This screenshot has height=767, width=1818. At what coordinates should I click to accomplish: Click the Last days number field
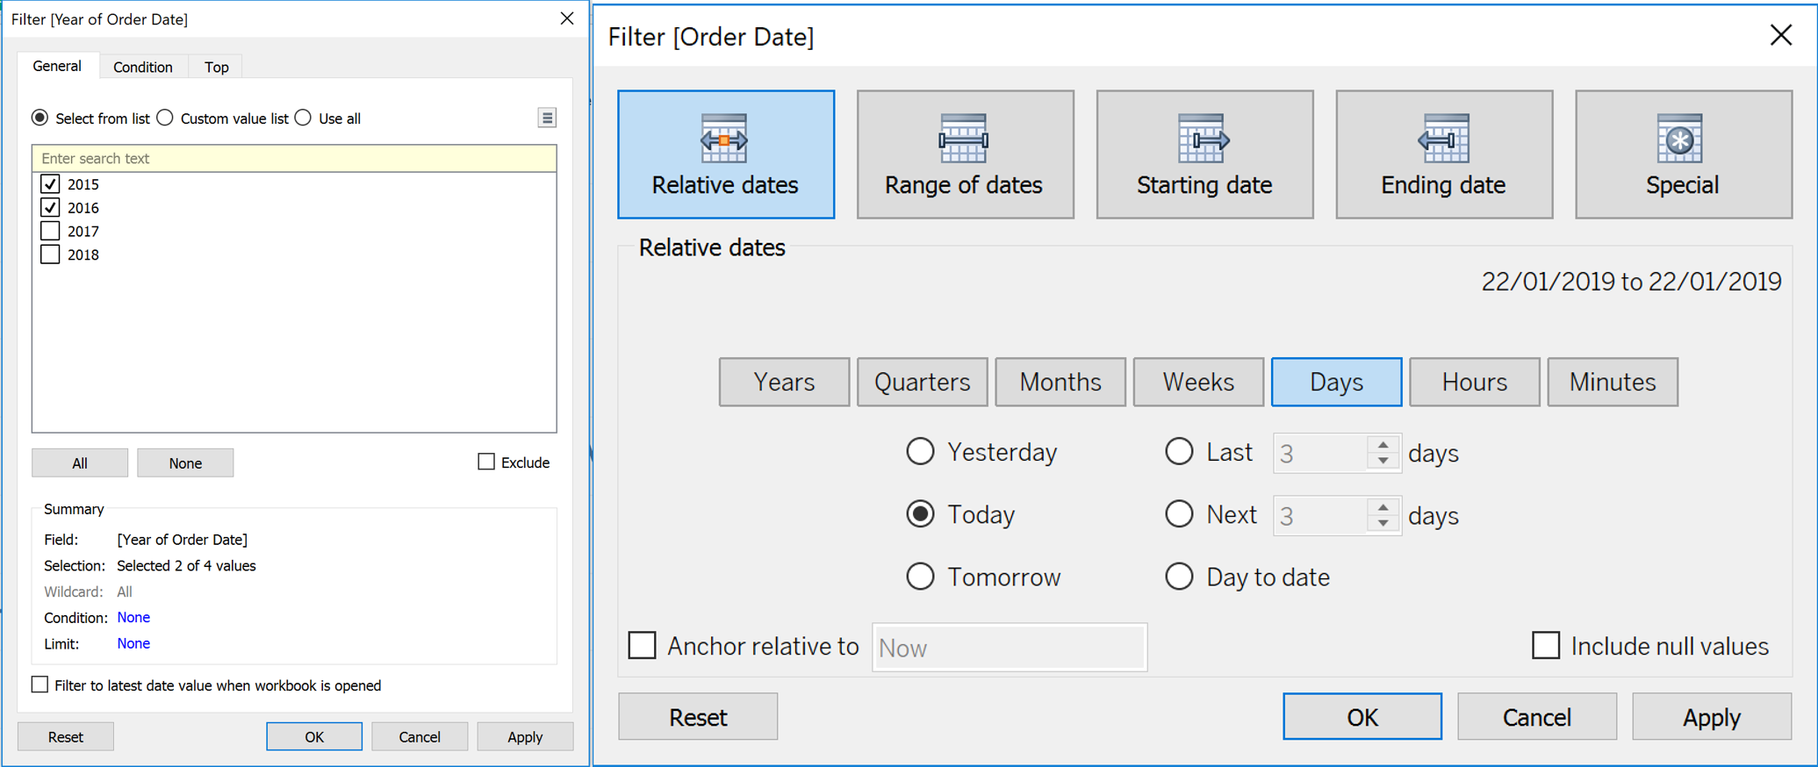point(1320,453)
